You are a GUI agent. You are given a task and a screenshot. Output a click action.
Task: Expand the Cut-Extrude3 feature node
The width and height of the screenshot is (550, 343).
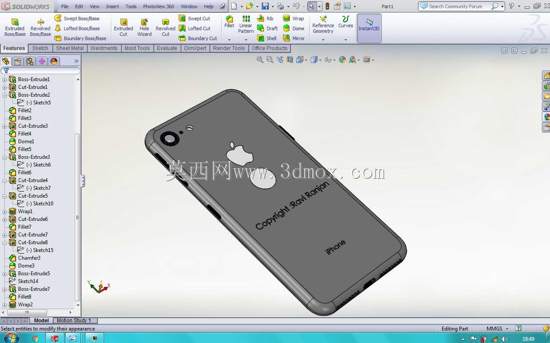(x=4, y=126)
